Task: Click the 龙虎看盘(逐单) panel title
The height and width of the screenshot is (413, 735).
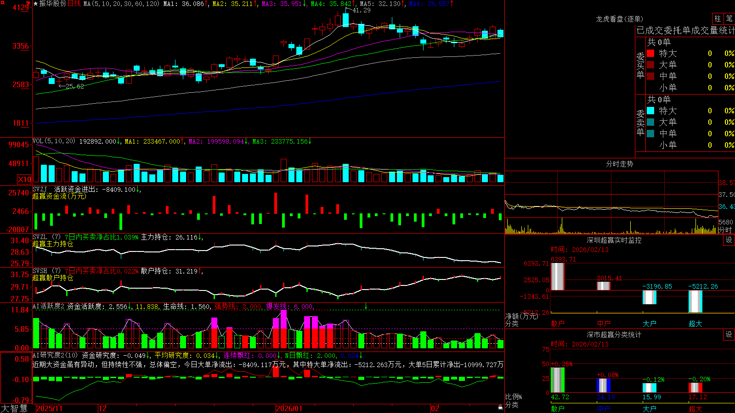Action: point(619,19)
